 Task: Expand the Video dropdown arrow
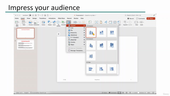point(138,22)
